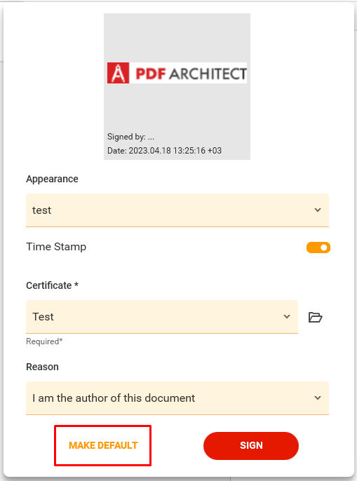Open the Reason dropdown list
The image size is (357, 481).
(177, 398)
